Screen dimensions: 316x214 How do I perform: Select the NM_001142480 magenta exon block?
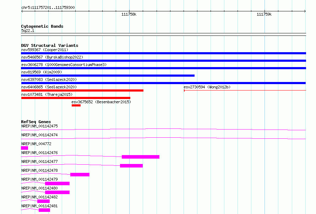pos(58,192)
